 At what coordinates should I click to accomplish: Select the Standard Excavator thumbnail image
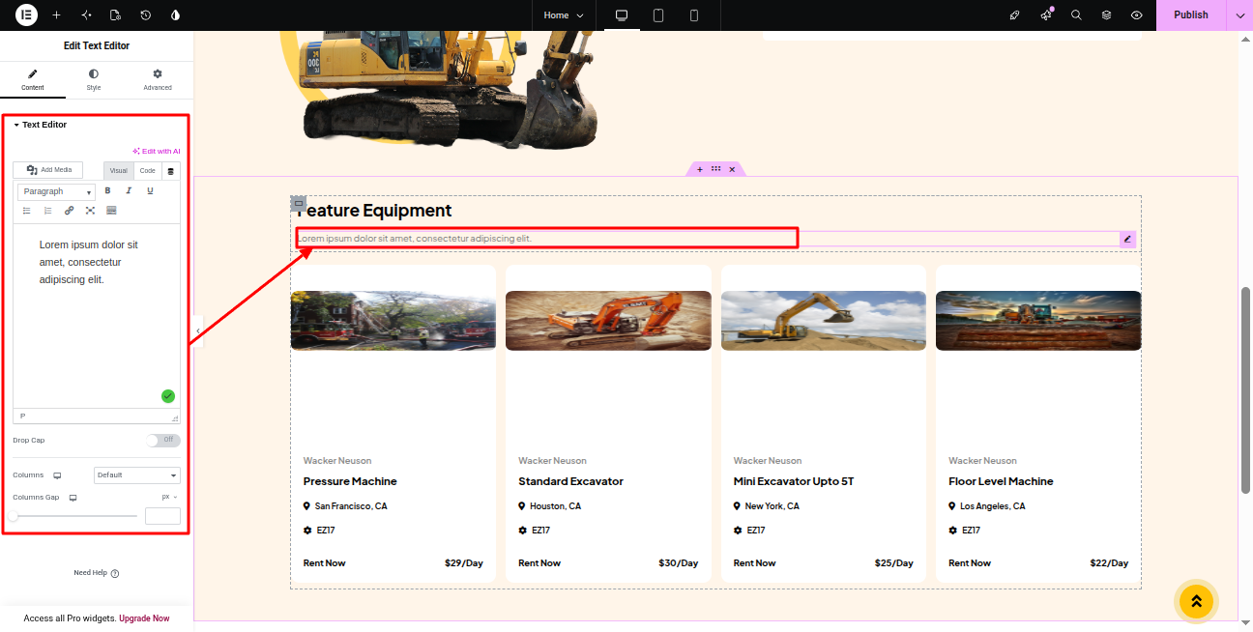pos(608,321)
